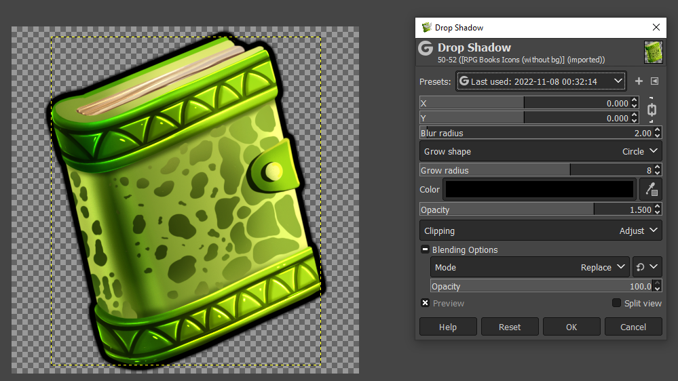This screenshot has height=381, width=678.
Task: Increase the Grow radius with up arrow
Action: pyautogui.click(x=657, y=167)
